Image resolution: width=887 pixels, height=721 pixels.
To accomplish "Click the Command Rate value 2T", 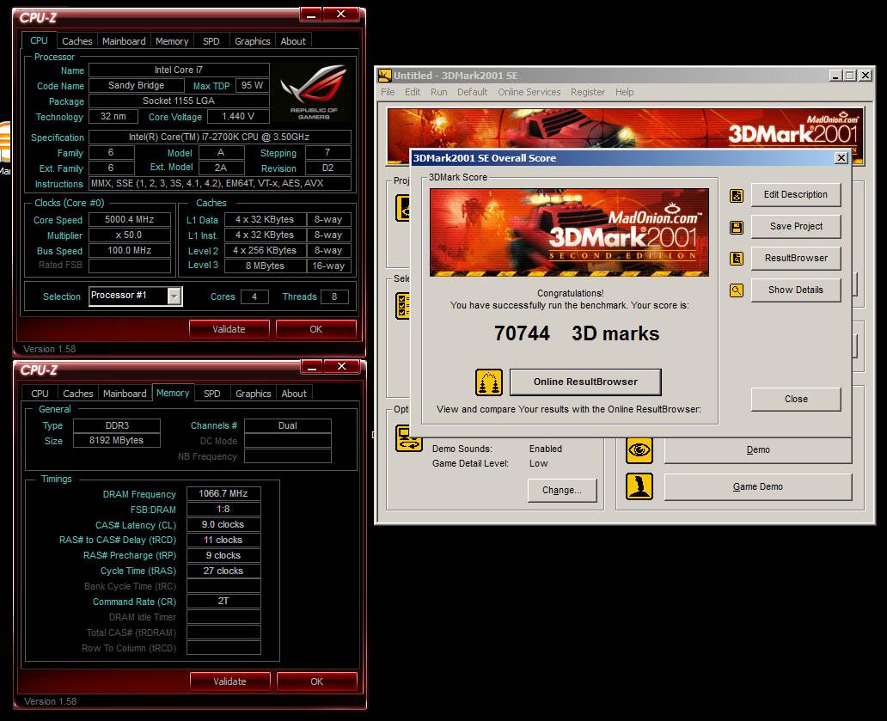I will (x=223, y=601).
